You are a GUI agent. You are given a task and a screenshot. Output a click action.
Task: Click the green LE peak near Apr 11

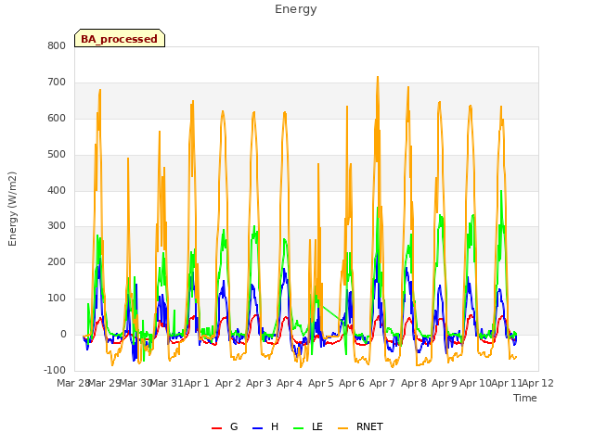point(501,191)
